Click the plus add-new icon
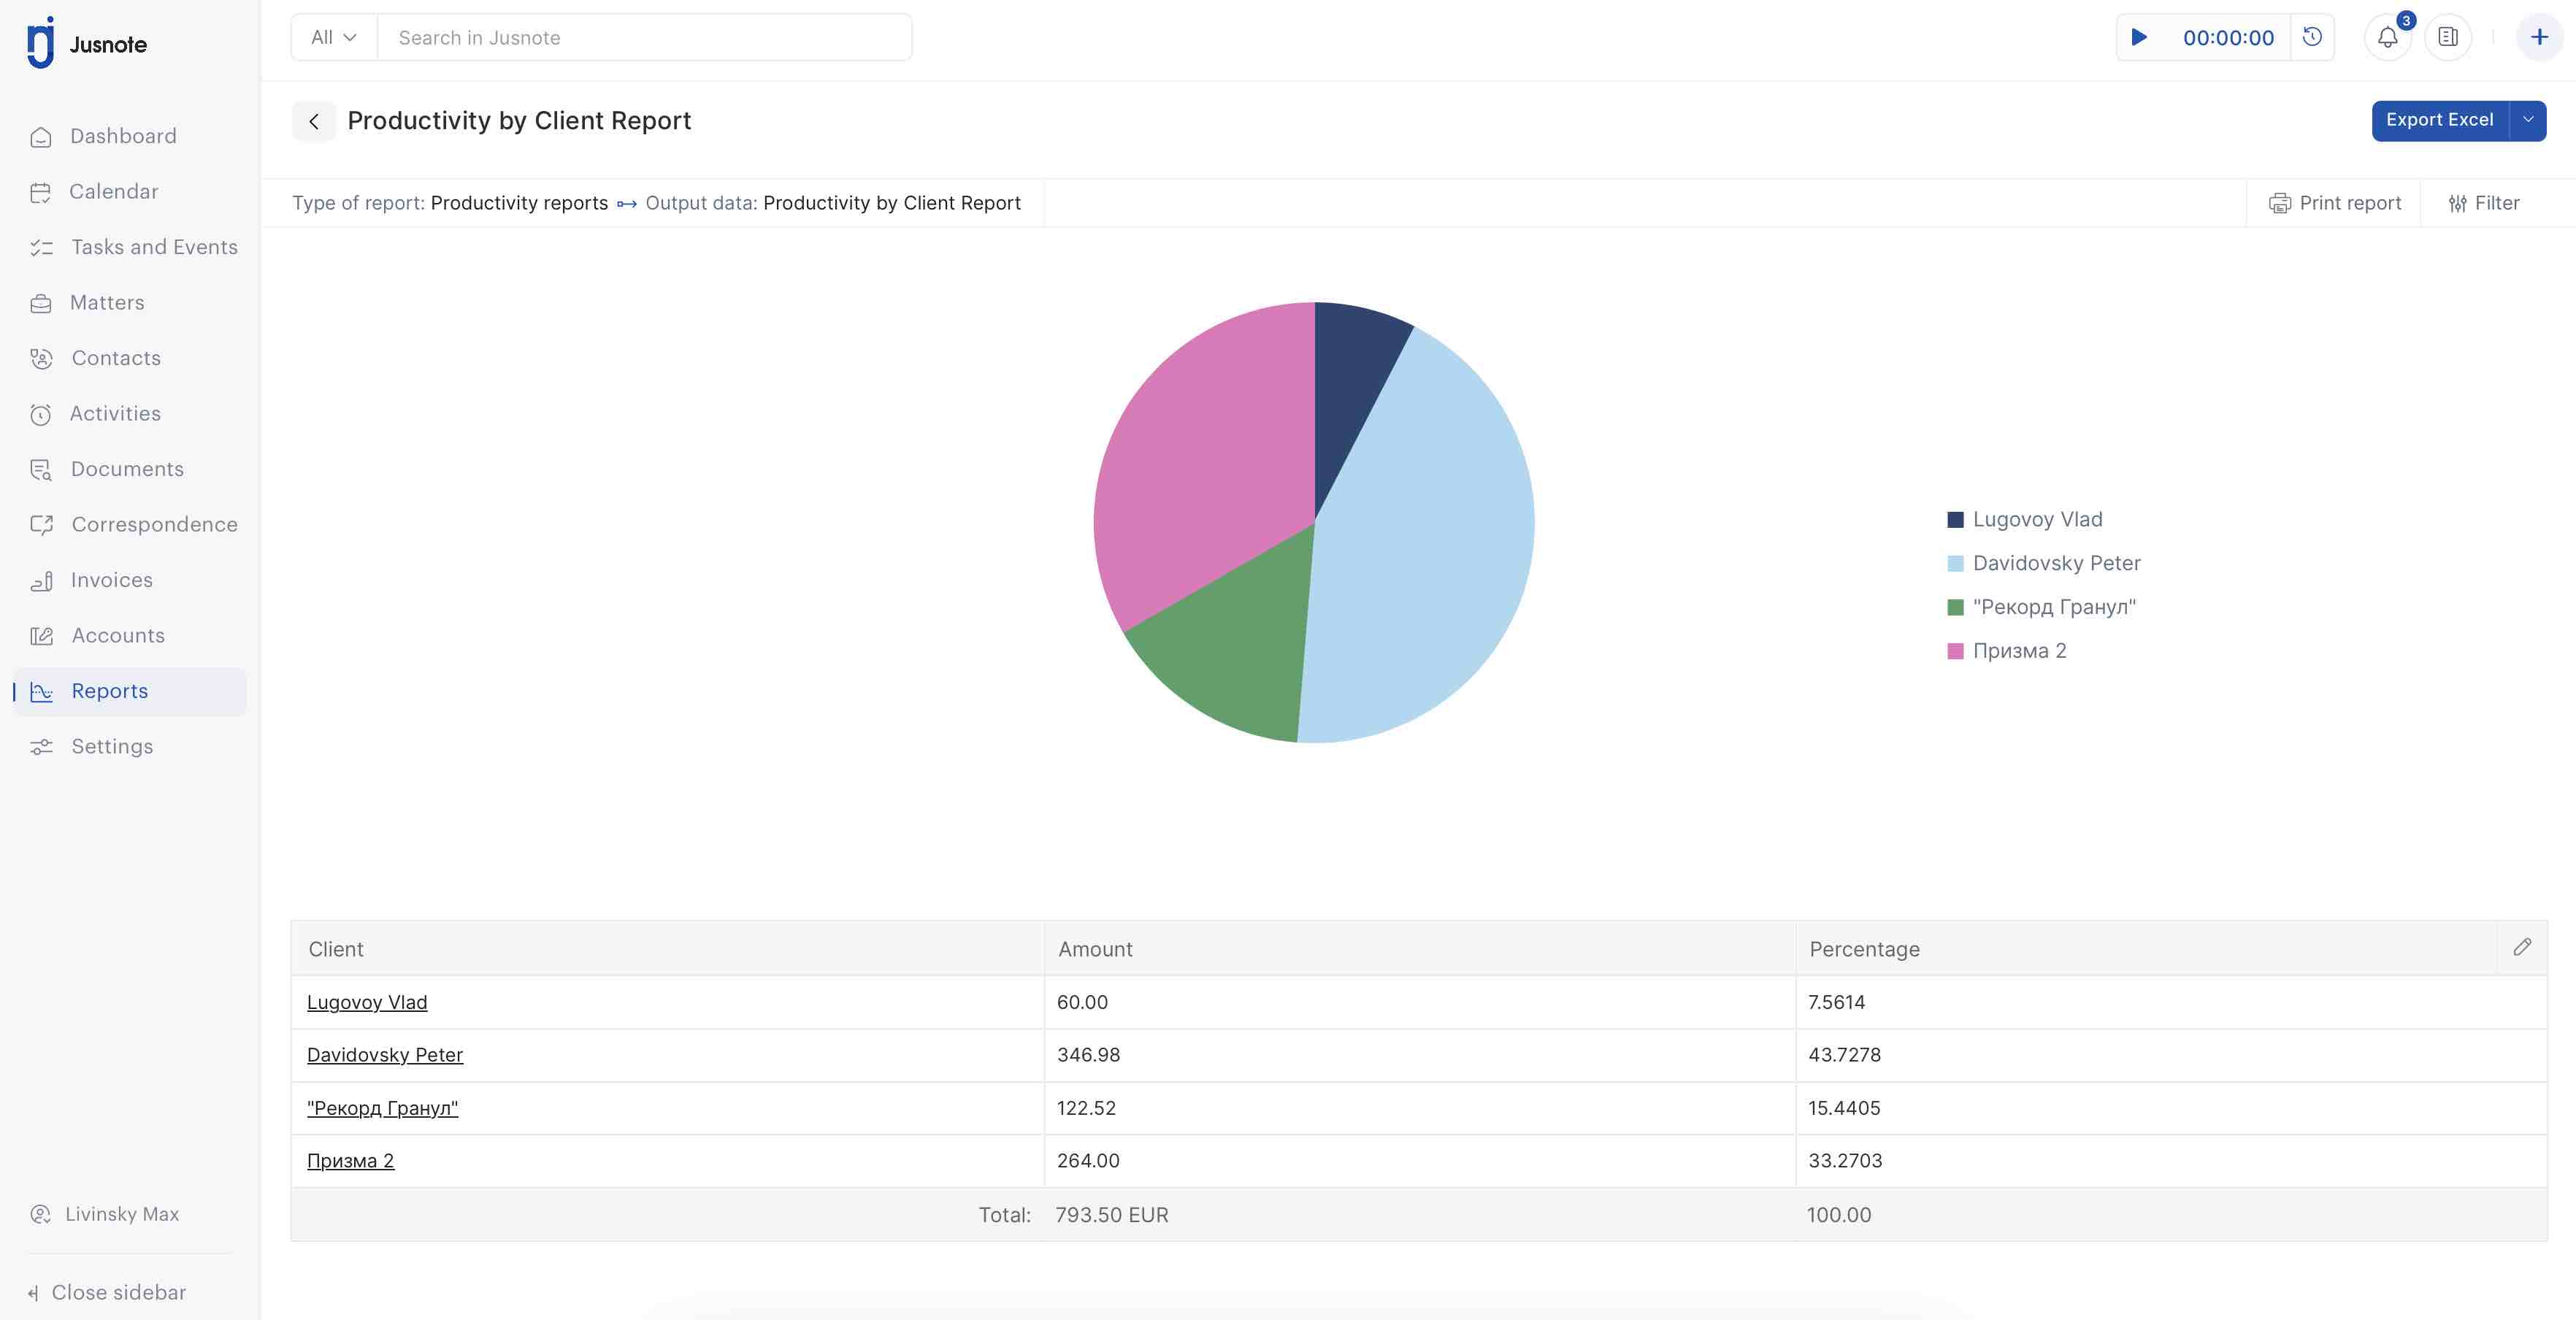 (x=2539, y=38)
